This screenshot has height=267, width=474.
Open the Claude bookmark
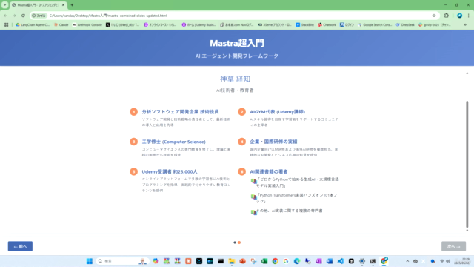(61, 24)
